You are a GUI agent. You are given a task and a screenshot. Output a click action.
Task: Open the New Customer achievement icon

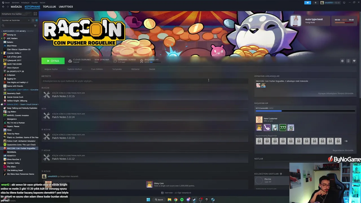(259, 120)
